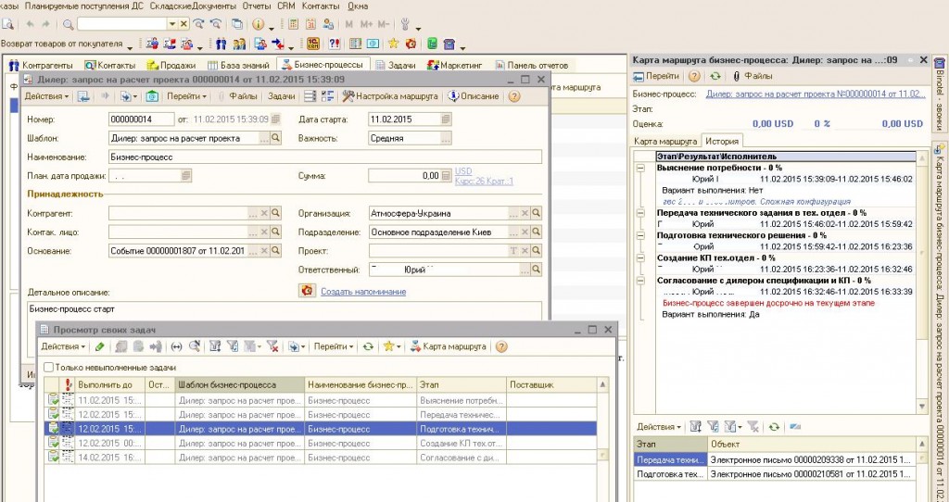Click Перейти button in route map panel

tap(656, 76)
